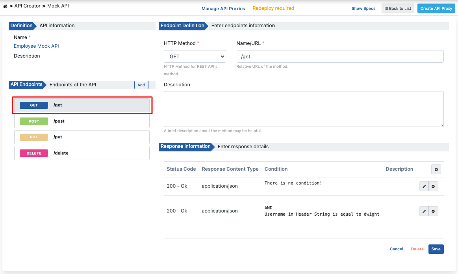This screenshot has height=274, width=458.
Task: Open Manage API Proxies
Action: (x=223, y=8)
